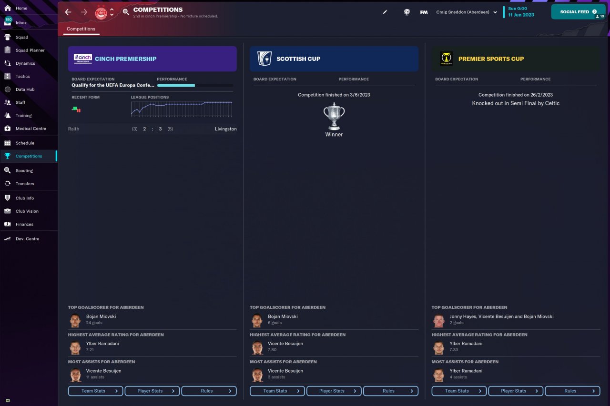
Task: Open Player Stats for cinch Premiership
Action: 152,391
